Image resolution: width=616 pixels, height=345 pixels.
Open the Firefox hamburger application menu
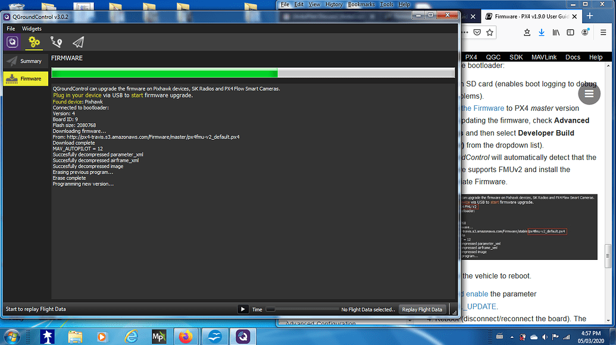604,33
